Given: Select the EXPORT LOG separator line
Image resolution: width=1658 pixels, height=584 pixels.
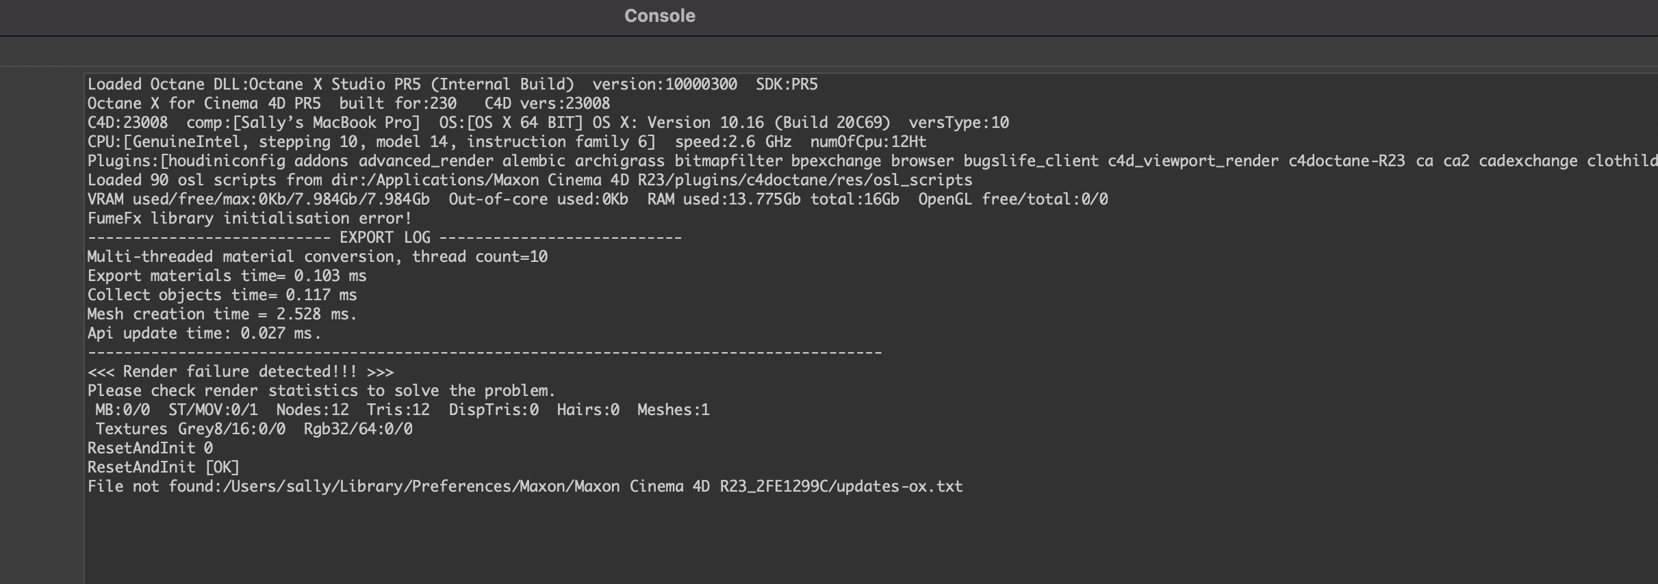Looking at the screenshot, I should coord(384,237).
